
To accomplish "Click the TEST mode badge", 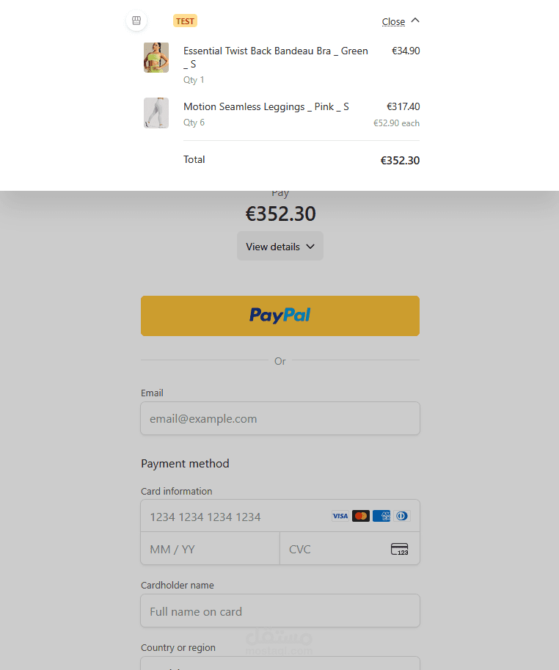I will pos(185,21).
